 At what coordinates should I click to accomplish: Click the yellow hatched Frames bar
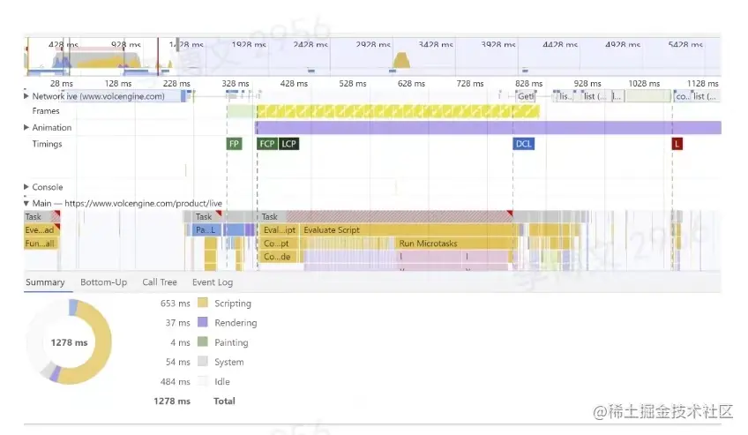pos(398,111)
